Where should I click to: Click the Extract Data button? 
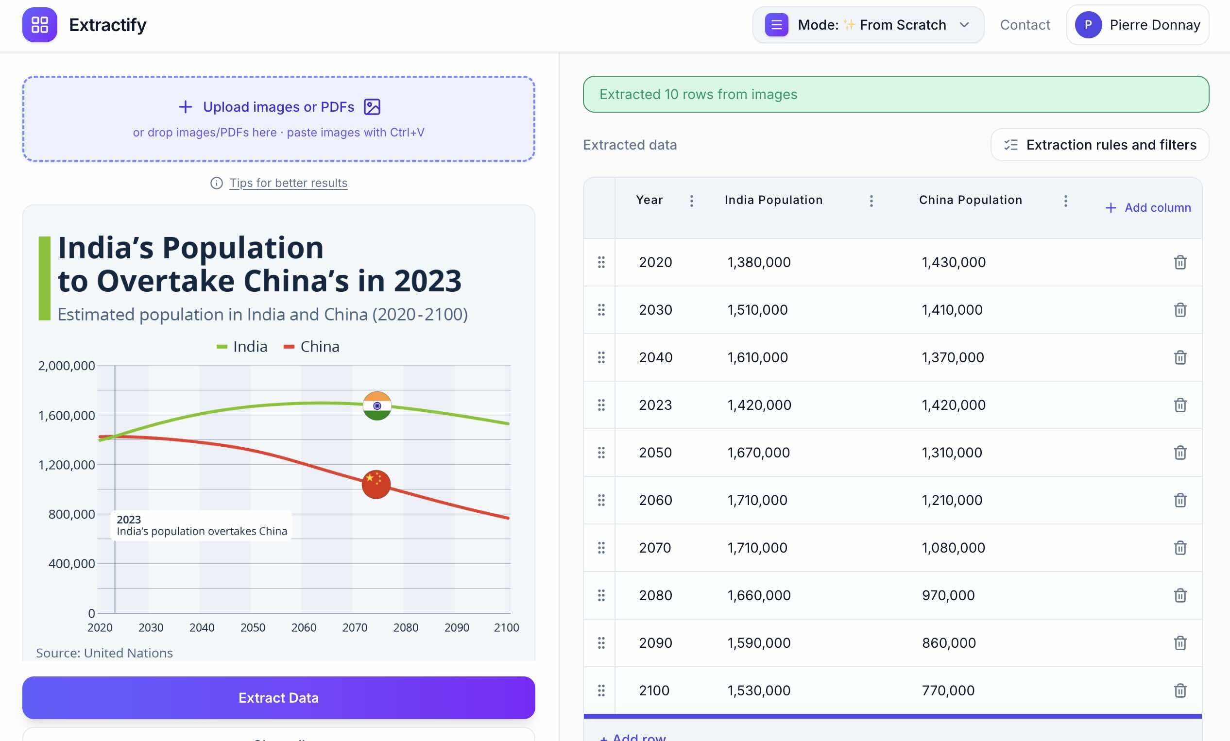(x=278, y=698)
